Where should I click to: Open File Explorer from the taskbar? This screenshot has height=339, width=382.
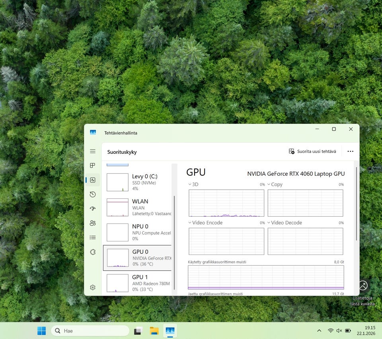tap(154, 331)
